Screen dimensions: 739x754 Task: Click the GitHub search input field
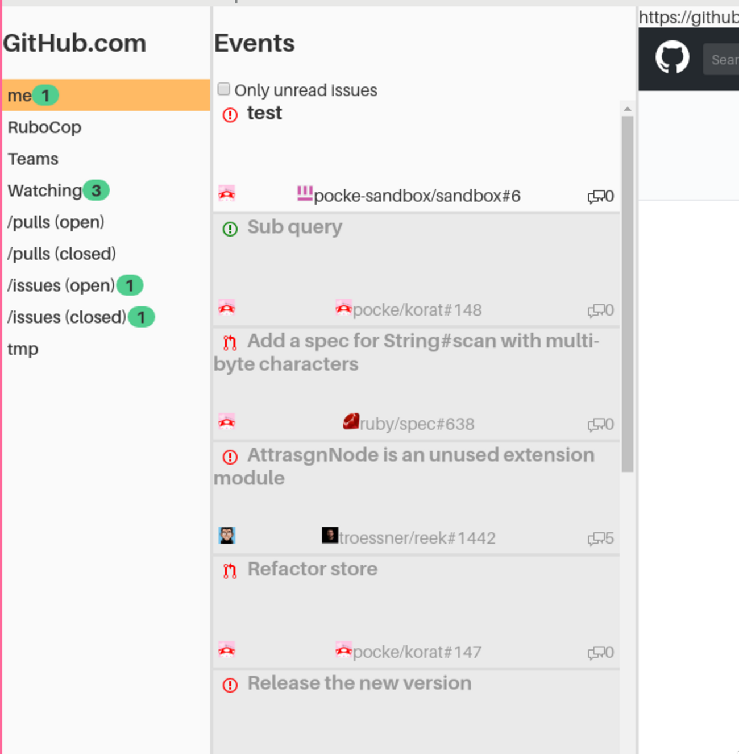pyautogui.click(x=722, y=60)
